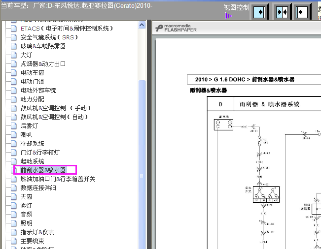Open the 音频 entry
The width and height of the screenshot is (321, 249).
(x=26, y=215)
